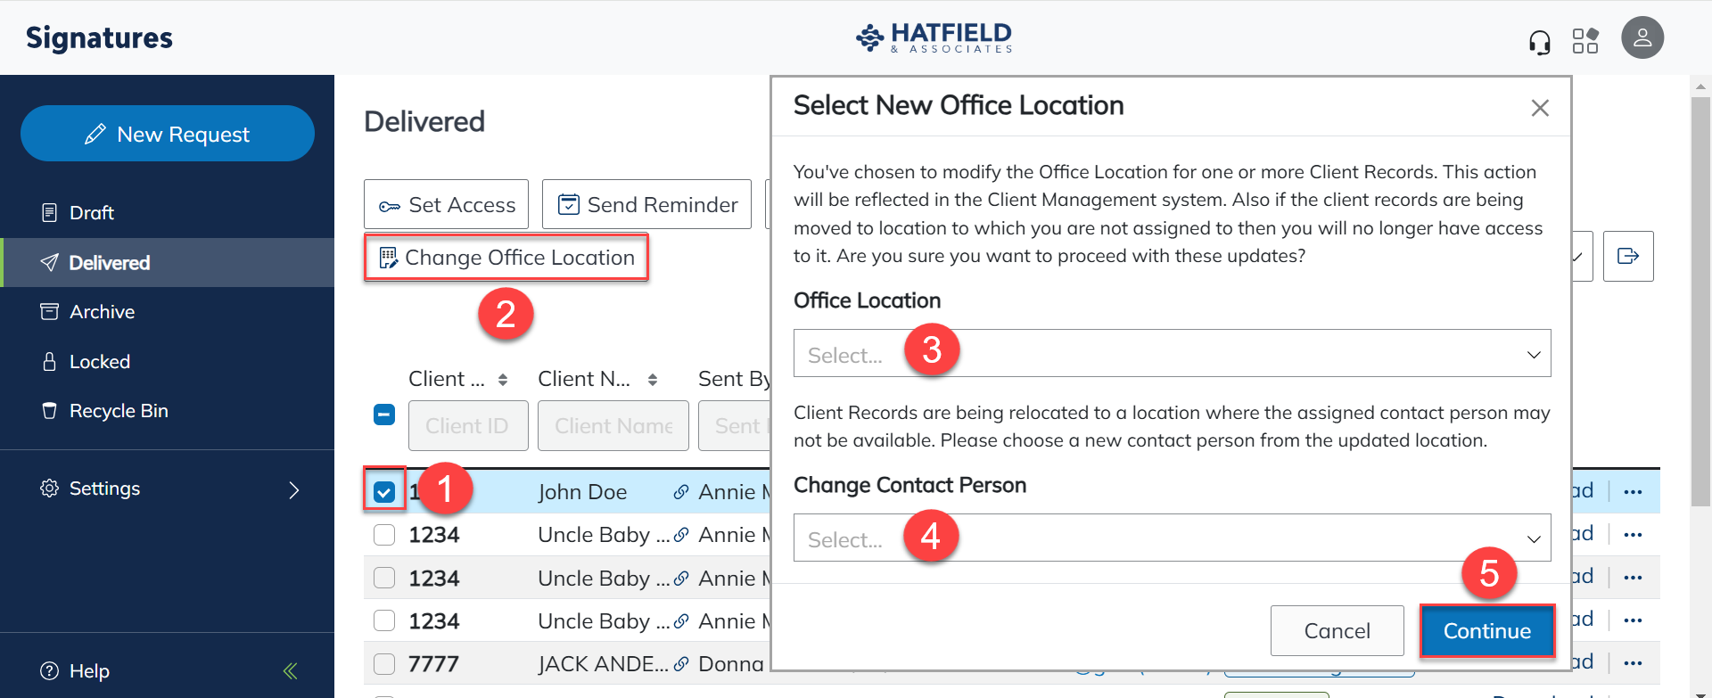This screenshot has width=1712, height=698.
Task: Click Continue in the dialog
Action: [x=1486, y=630]
